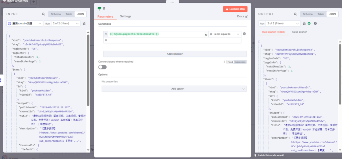Click the Execute step button

pos(235,9)
